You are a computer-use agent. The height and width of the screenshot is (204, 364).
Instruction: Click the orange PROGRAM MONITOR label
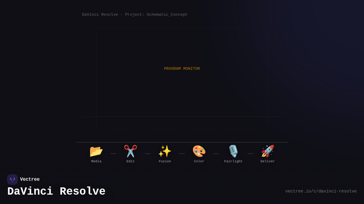click(x=182, y=68)
